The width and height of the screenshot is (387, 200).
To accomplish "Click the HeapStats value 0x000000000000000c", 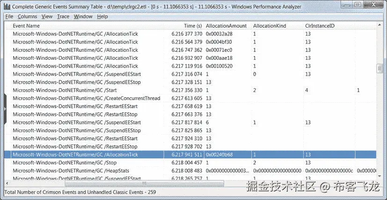I will tap(329, 171).
